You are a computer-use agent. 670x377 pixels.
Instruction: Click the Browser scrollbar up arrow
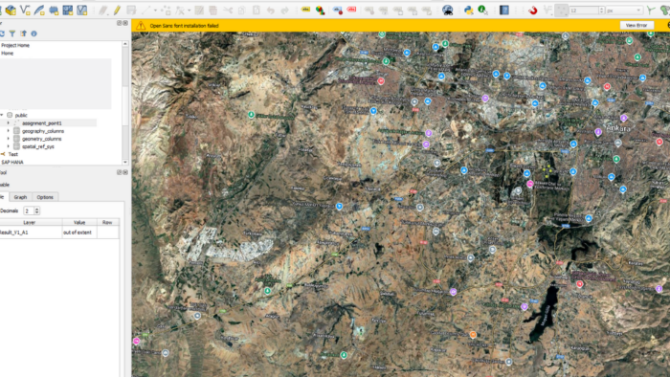[x=125, y=44]
